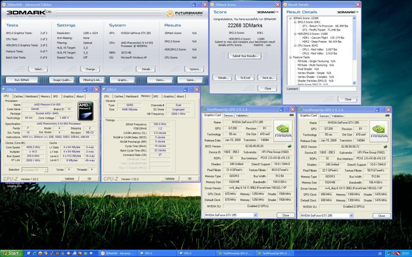
Task: Click Save as in the 3DMark Score window
Action: pos(268,78)
